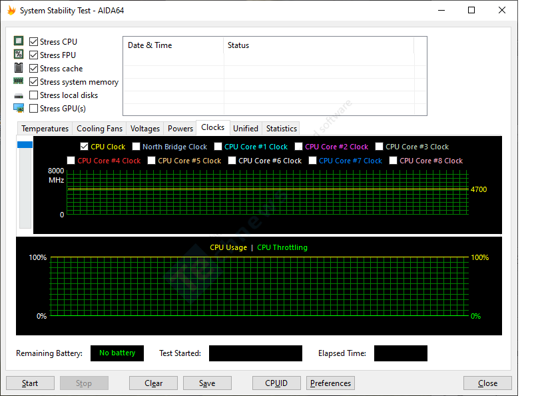
Task: Click the CPU chip icon beside Stress CPU
Action: (19, 41)
